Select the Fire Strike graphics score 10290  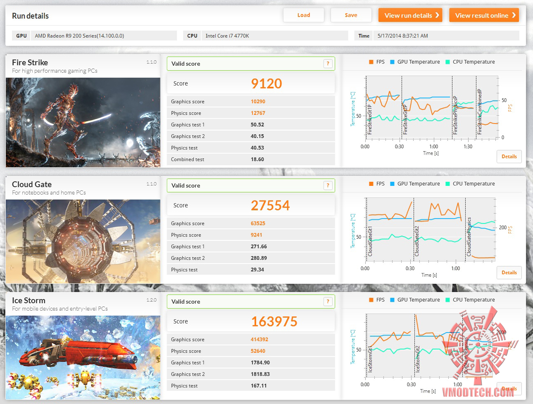pos(258,102)
